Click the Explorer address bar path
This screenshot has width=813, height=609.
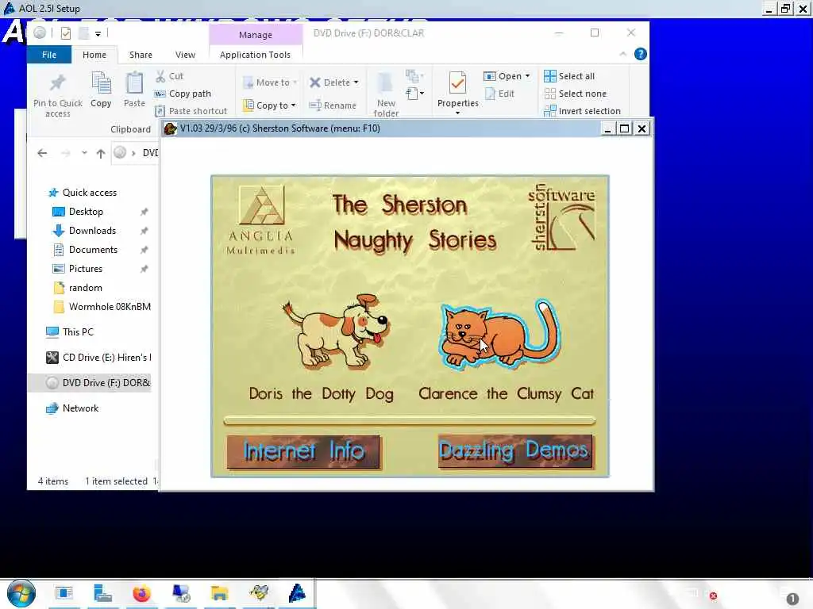(x=135, y=153)
